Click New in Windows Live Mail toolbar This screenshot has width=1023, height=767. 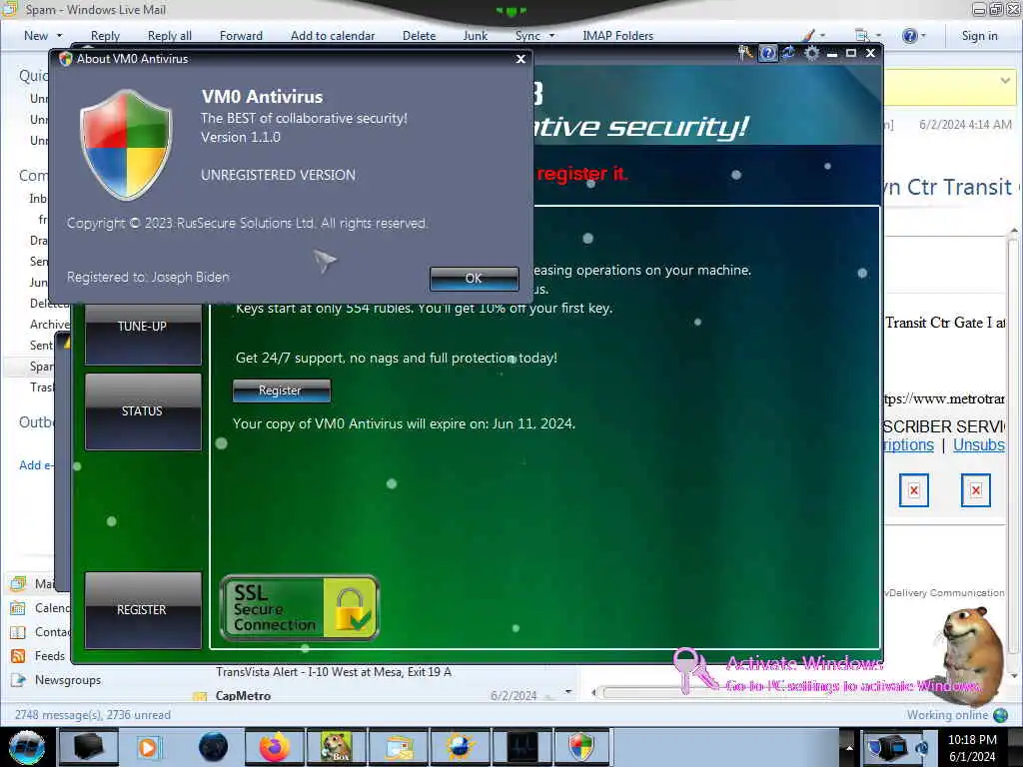pos(36,36)
